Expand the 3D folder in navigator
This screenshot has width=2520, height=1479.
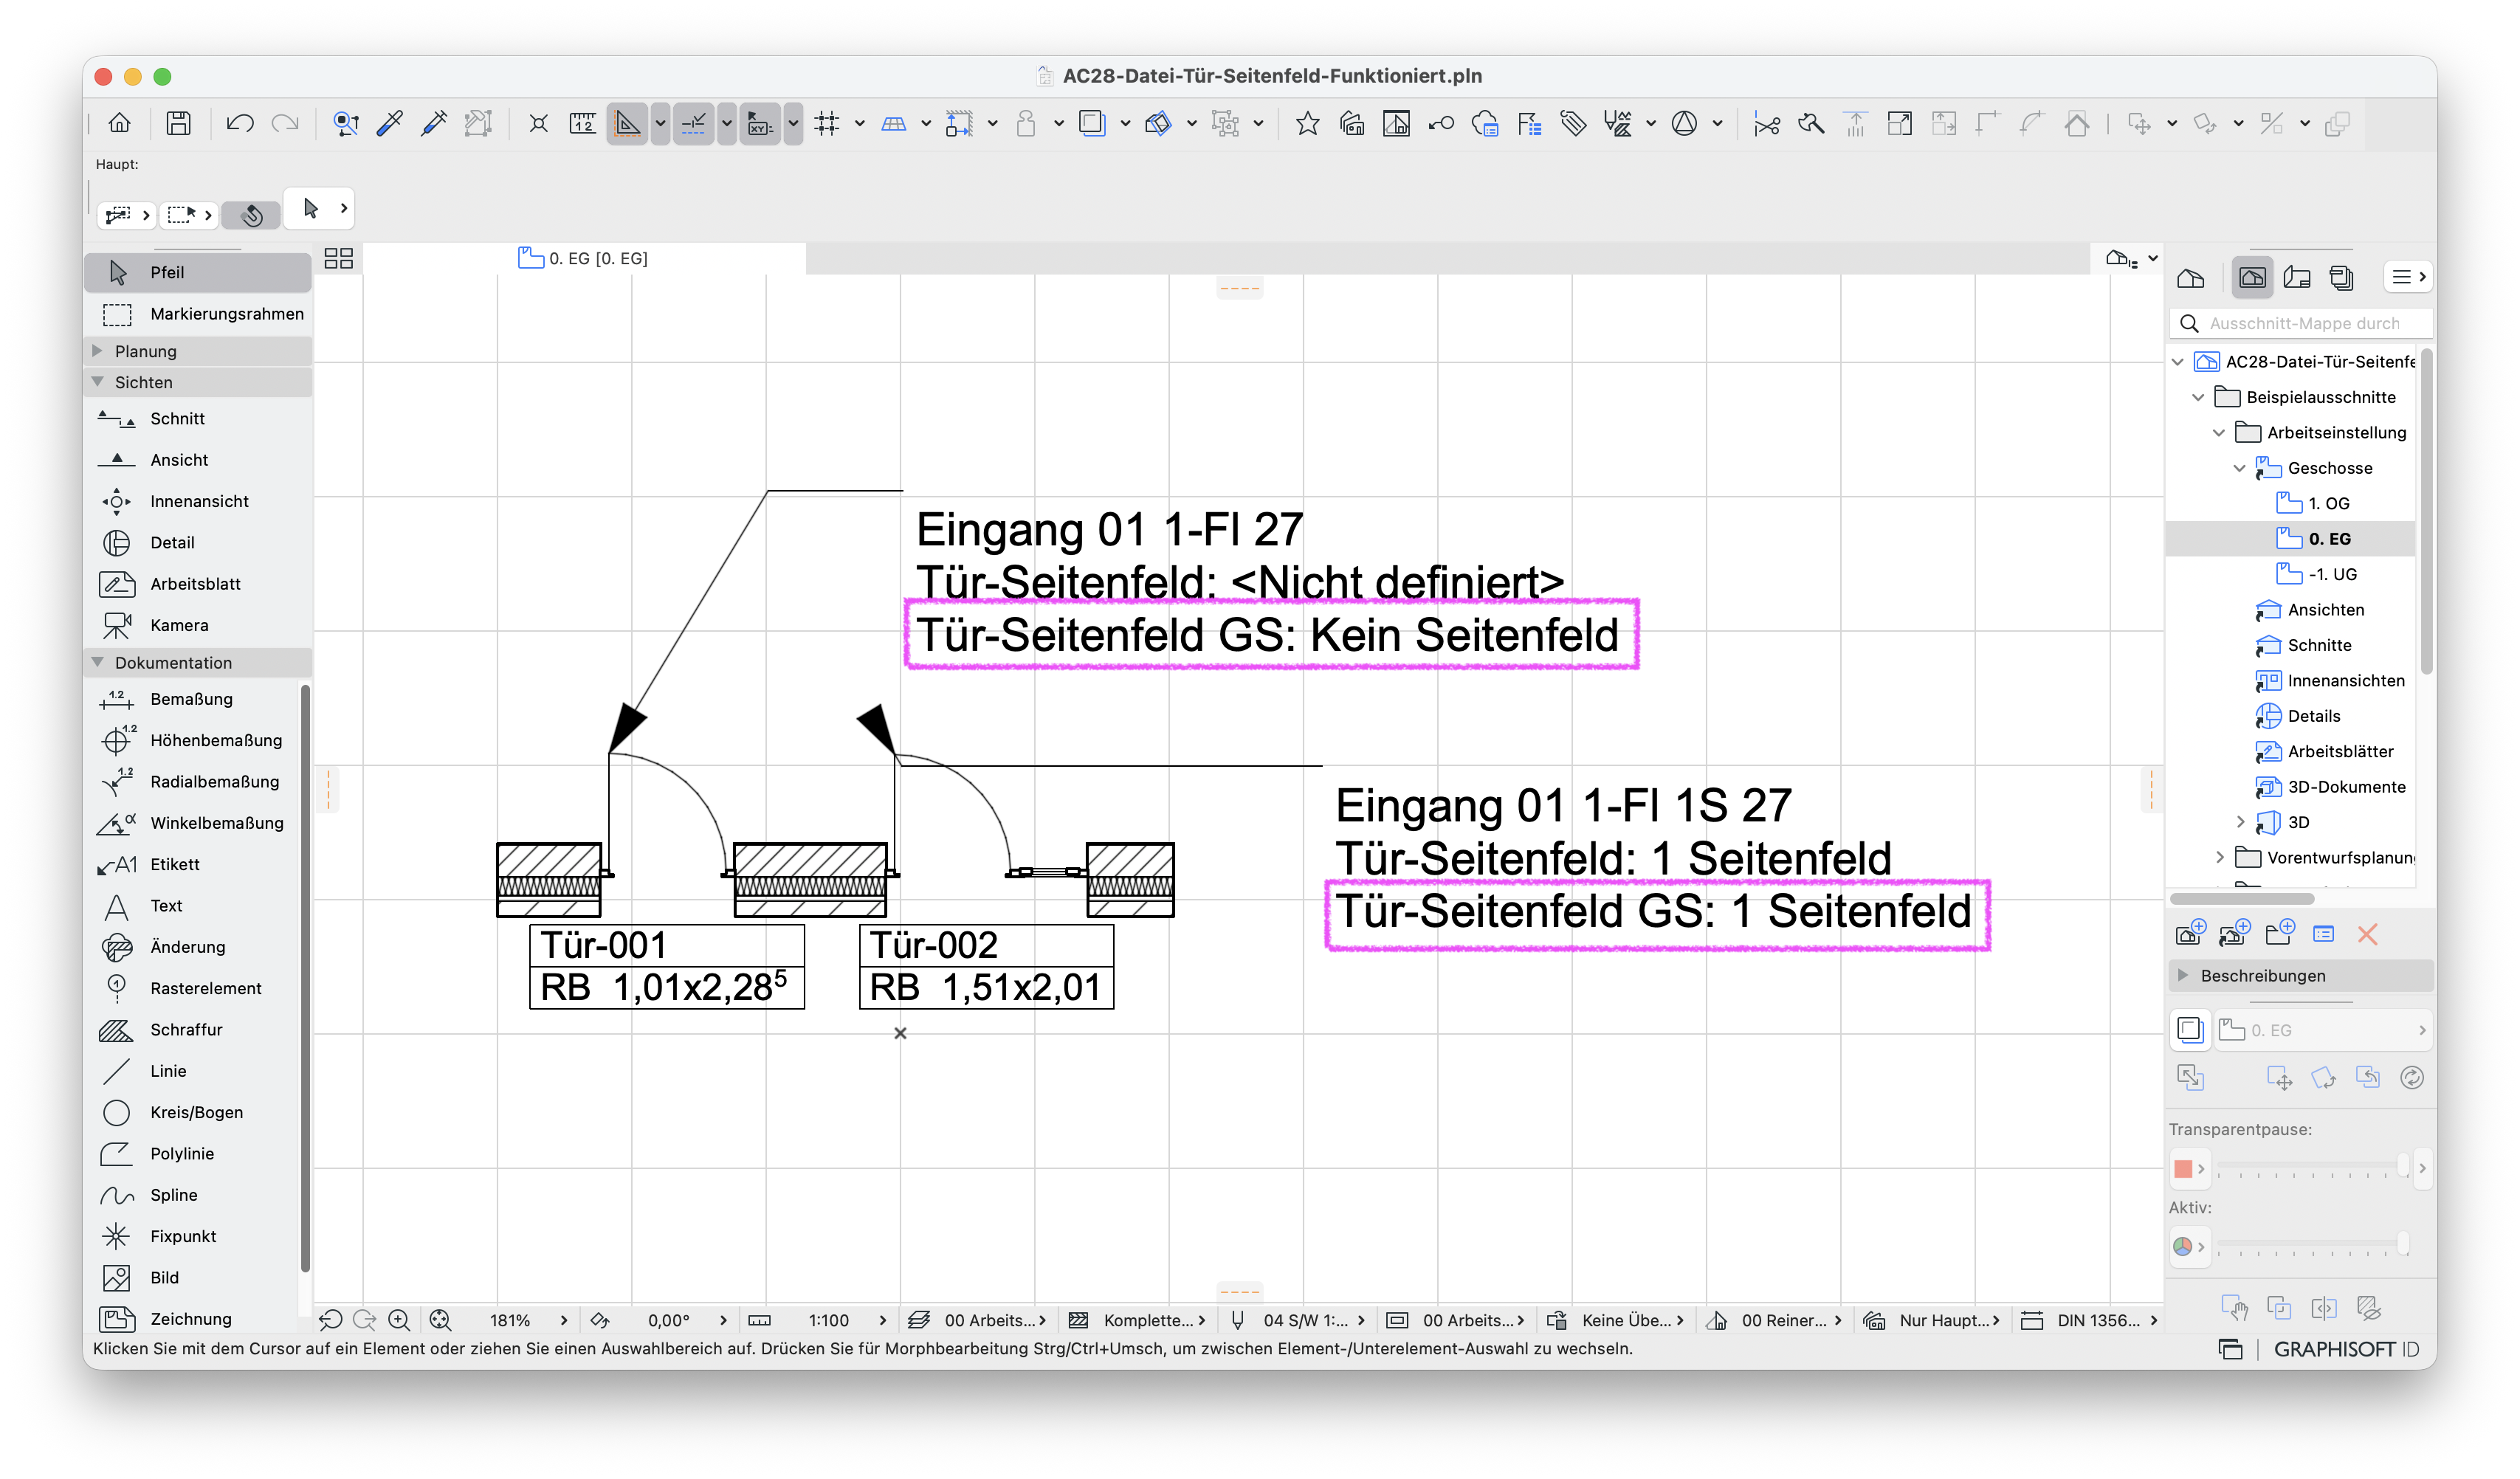2240,822
